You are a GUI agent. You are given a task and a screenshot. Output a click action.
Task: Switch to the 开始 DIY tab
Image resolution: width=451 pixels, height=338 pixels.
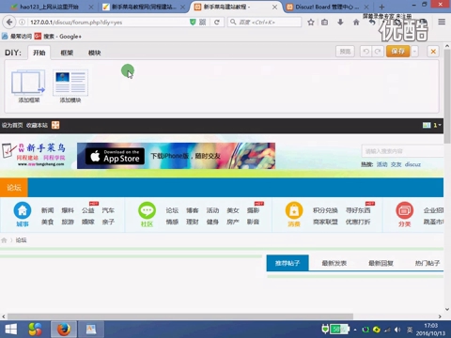(39, 53)
